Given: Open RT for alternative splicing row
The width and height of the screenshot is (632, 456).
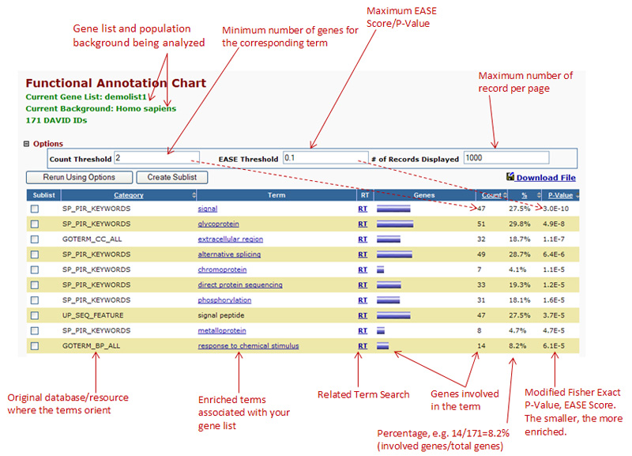Looking at the screenshot, I should pyautogui.click(x=363, y=254).
